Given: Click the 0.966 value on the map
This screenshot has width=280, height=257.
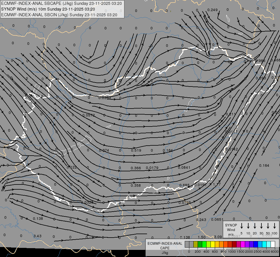Looking at the screenshot, I should 260,61.
